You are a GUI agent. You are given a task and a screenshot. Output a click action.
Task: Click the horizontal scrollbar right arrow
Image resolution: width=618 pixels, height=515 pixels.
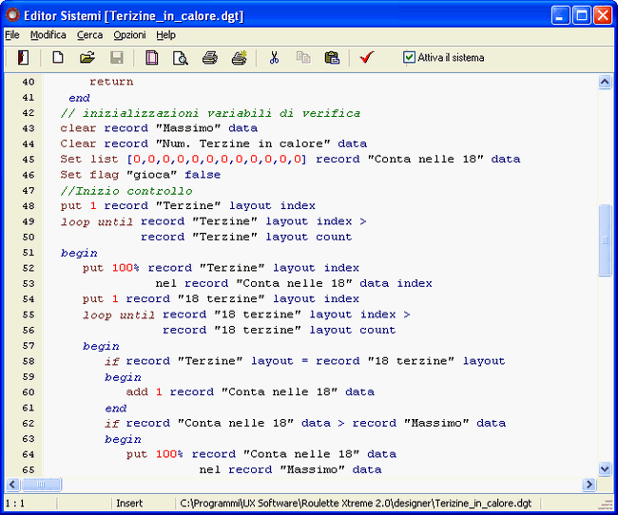(x=589, y=485)
